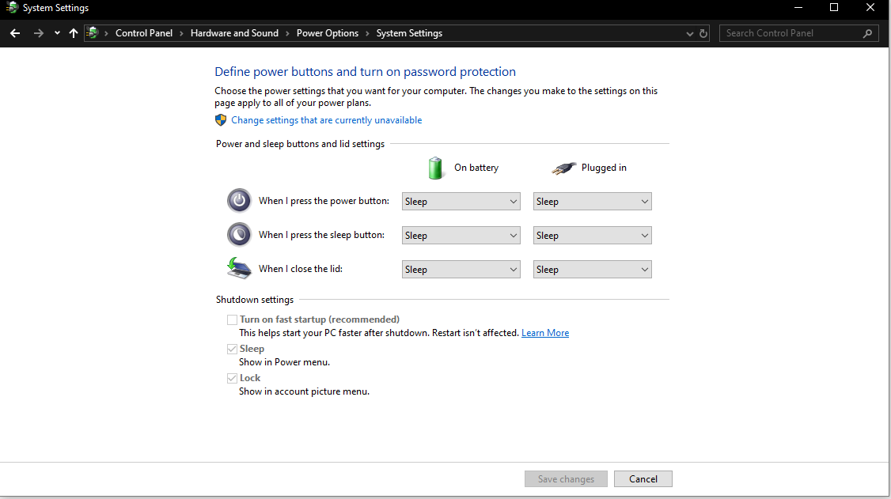This screenshot has width=891, height=499.
Task: Follow the Learn More link
Action: click(x=545, y=333)
